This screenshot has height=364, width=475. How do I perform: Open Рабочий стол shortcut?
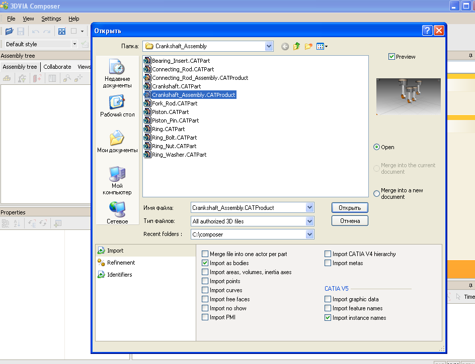click(x=117, y=106)
